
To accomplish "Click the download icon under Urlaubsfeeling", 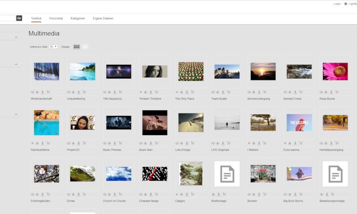I will click(79, 92).
